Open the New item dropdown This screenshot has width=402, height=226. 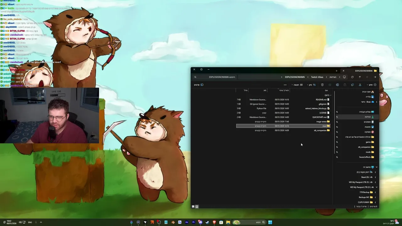coord(372,85)
